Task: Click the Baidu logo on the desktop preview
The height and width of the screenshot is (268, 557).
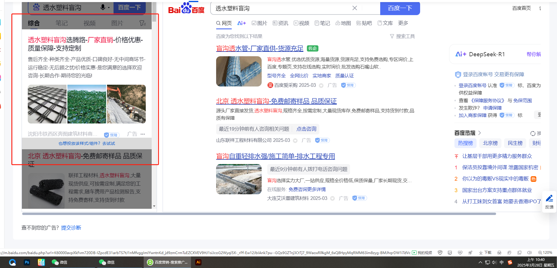Action: (186, 8)
